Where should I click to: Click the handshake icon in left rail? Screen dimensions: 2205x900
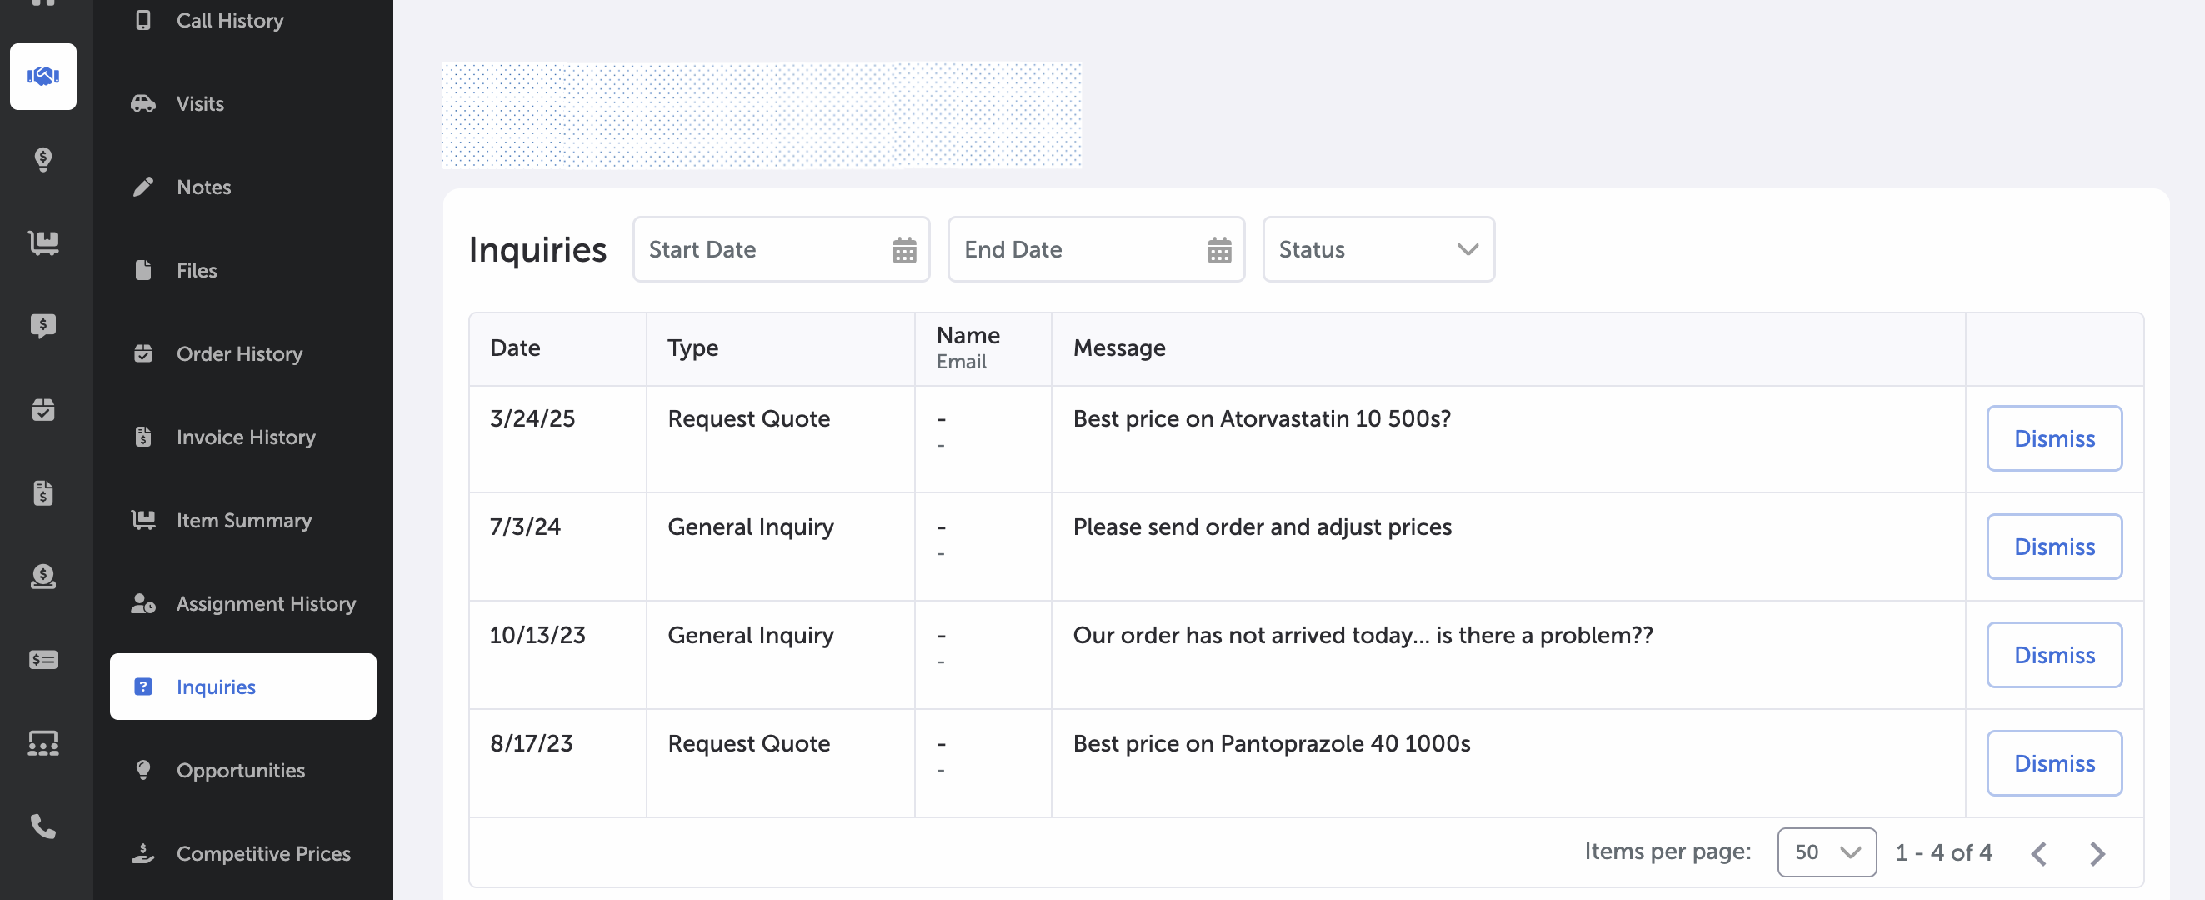point(42,76)
